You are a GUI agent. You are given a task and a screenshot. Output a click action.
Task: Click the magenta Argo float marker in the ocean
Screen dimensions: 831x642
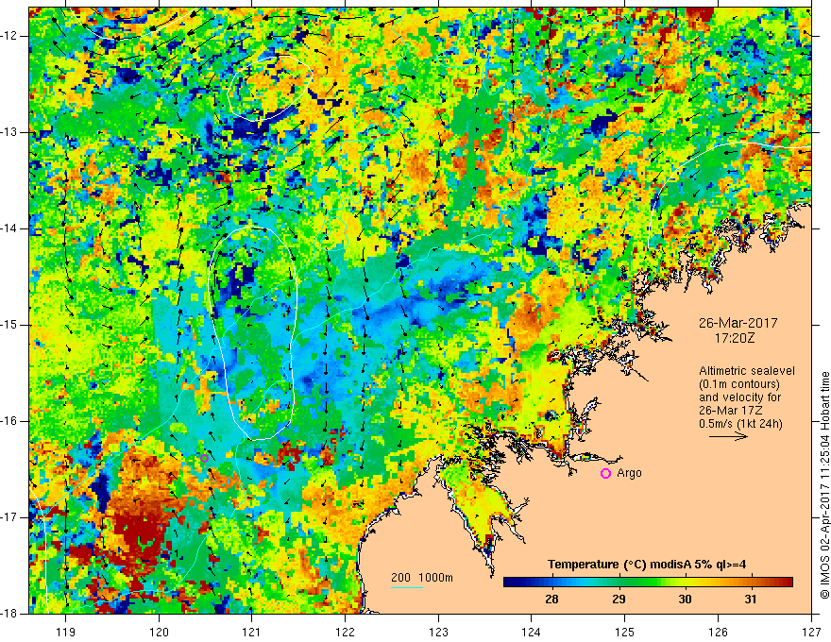tap(205, 458)
